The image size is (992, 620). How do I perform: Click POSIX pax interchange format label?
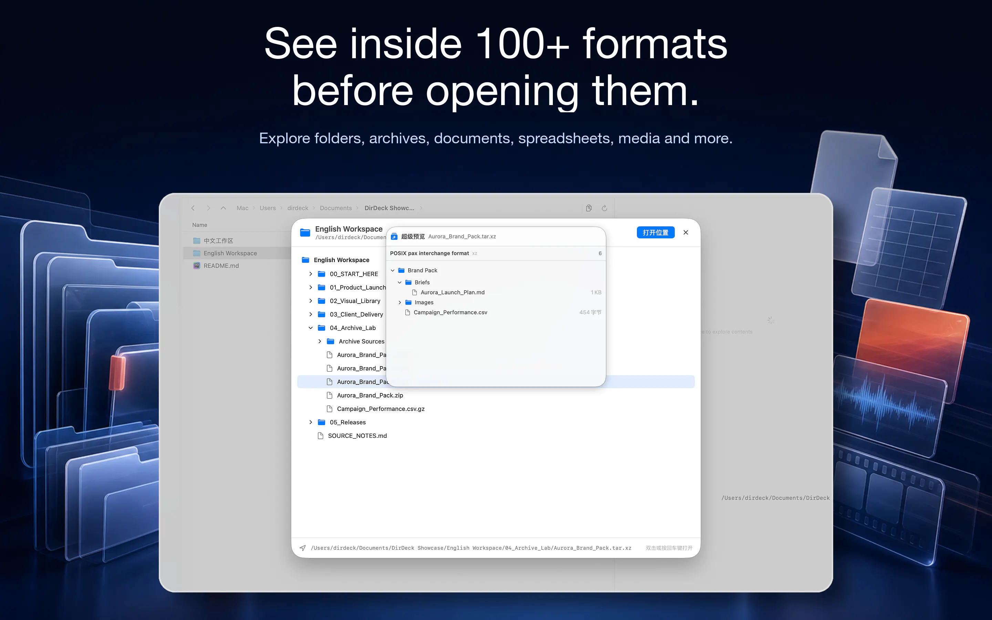(x=429, y=254)
